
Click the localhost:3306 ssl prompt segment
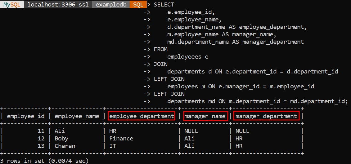(58, 4)
